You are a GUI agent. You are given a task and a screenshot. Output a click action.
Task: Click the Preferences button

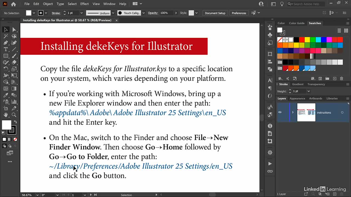click(239, 13)
